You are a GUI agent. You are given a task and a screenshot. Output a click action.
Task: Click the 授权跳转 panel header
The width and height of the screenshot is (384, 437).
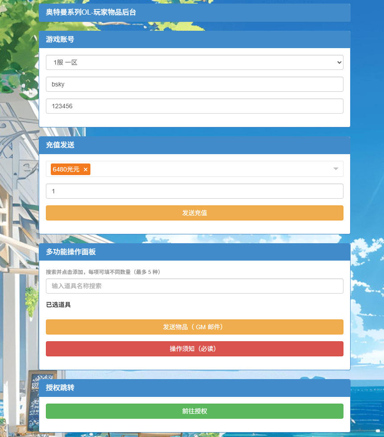point(195,388)
